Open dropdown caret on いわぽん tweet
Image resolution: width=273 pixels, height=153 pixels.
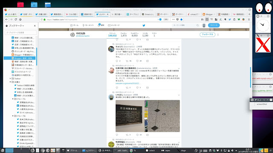coord(179,95)
